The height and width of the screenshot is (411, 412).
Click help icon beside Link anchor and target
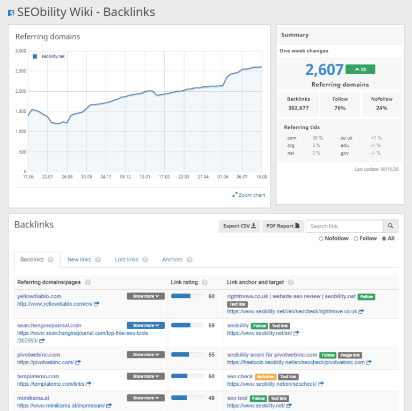coord(290,282)
